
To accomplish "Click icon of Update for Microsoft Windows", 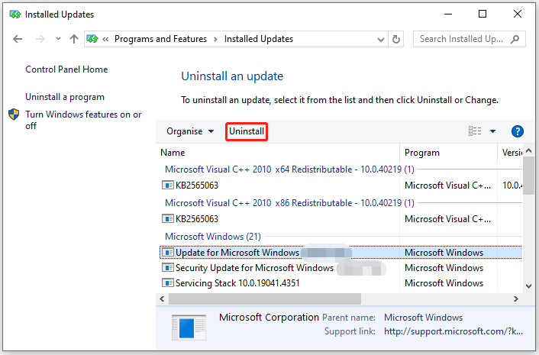I will click(x=168, y=253).
